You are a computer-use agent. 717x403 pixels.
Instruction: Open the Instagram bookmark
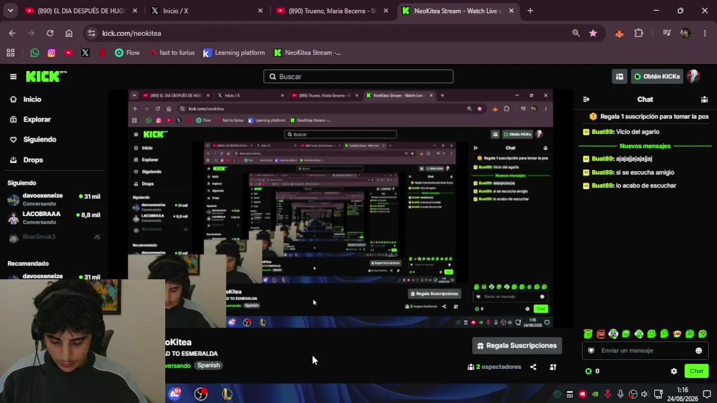pyautogui.click(x=52, y=53)
